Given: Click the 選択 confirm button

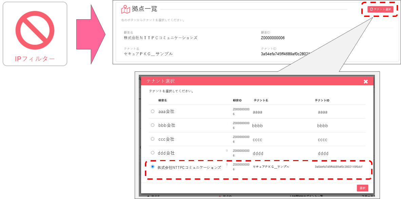Looking at the screenshot, I should pos(362,188).
